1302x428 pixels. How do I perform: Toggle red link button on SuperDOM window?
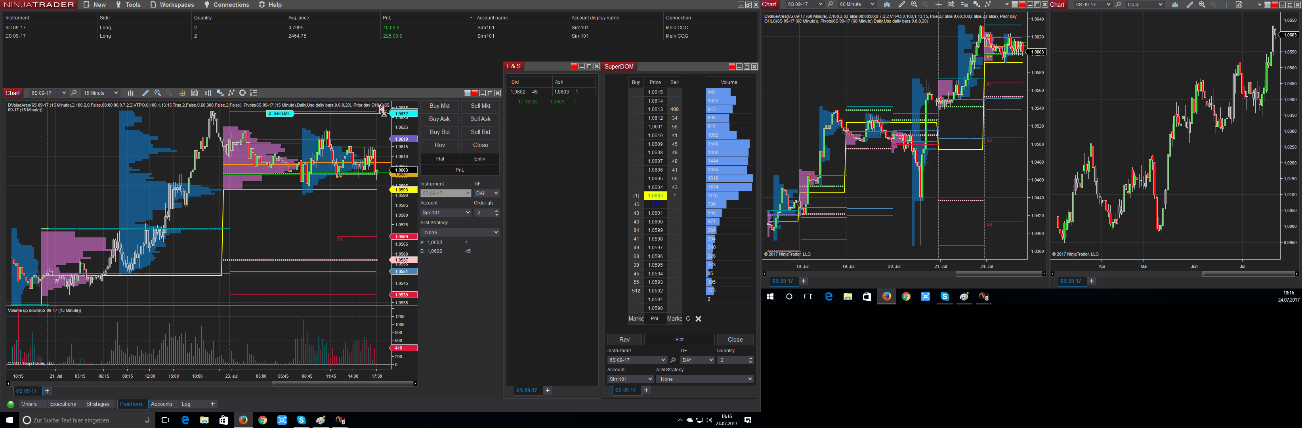click(731, 67)
